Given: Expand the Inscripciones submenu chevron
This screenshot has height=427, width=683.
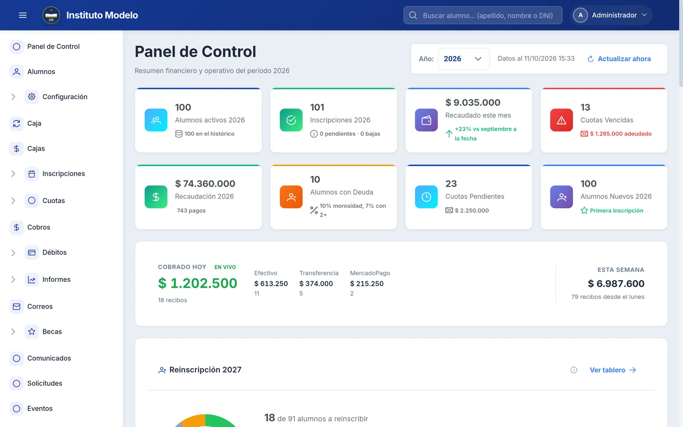Looking at the screenshot, I should (13, 174).
